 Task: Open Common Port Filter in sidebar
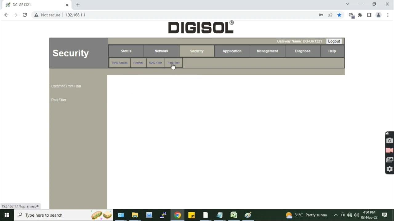[66, 86]
